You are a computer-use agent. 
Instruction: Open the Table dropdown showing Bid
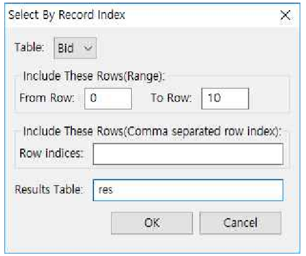[x=75, y=48]
